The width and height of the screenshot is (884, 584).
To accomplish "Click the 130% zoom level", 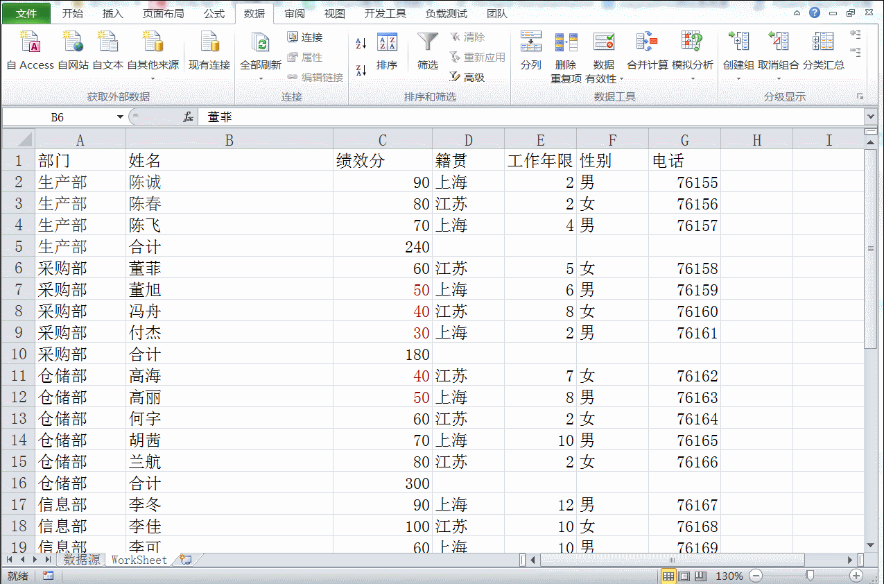I will coord(729,576).
